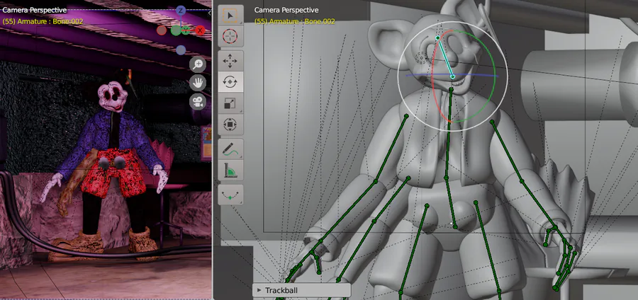The image size is (638, 300).
Task: Choose the Move tool with four arrows
Action: click(x=230, y=62)
